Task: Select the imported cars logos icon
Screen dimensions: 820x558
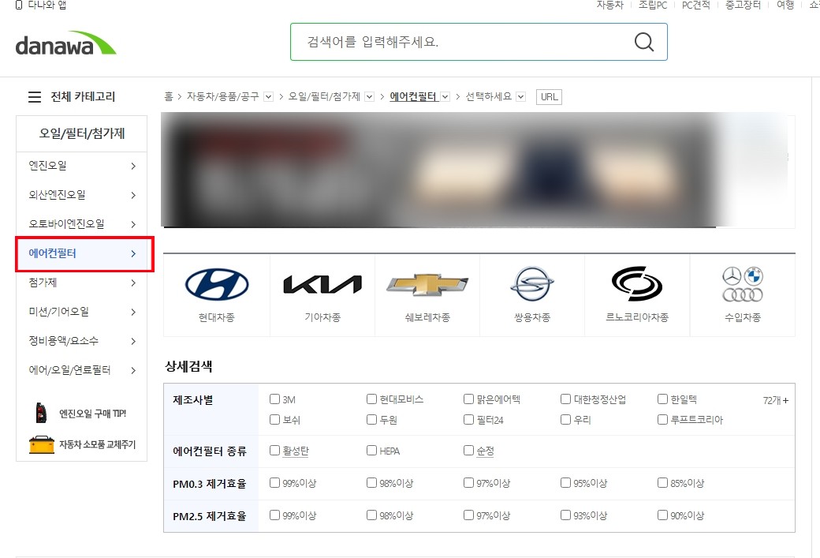Action: 743,284
